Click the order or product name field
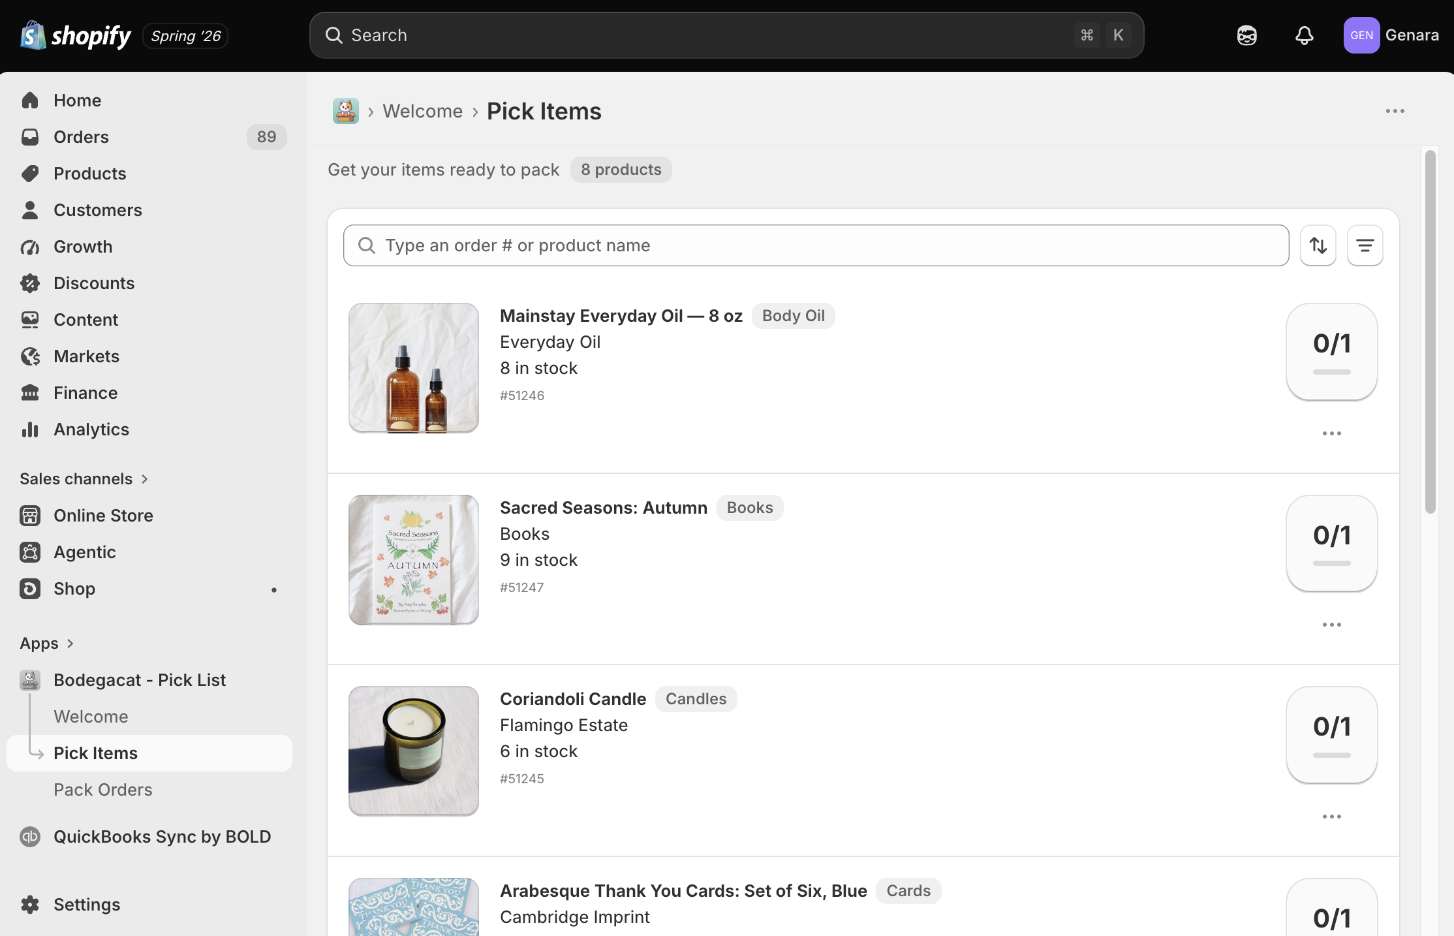The image size is (1454, 936). [x=816, y=245]
